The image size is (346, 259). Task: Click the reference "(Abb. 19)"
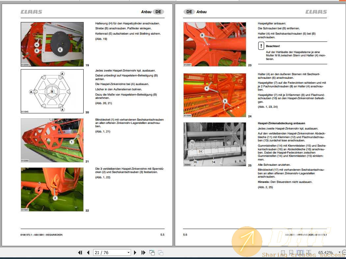[101, 39]
